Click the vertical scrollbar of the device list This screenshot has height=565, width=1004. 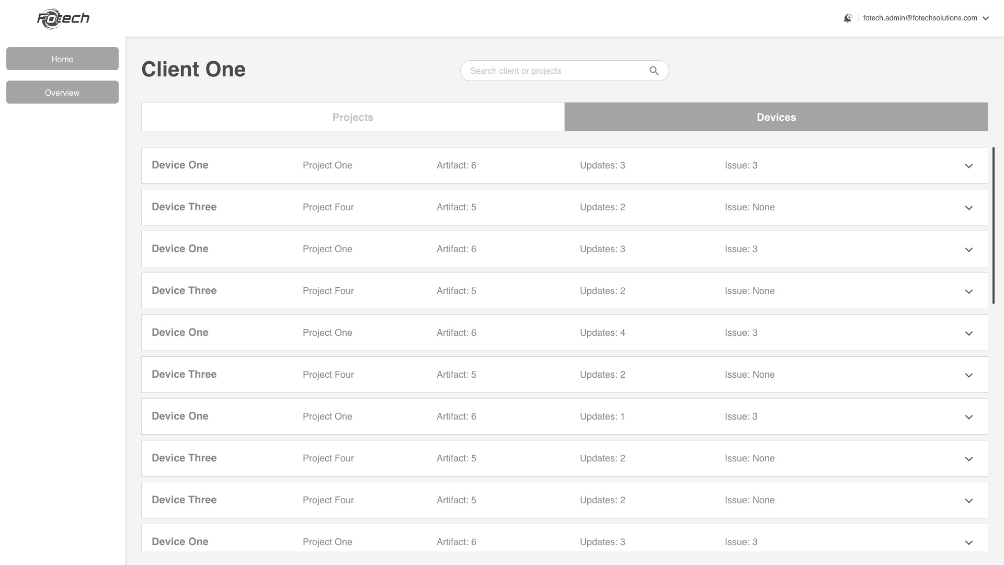(x=993, y=225)
